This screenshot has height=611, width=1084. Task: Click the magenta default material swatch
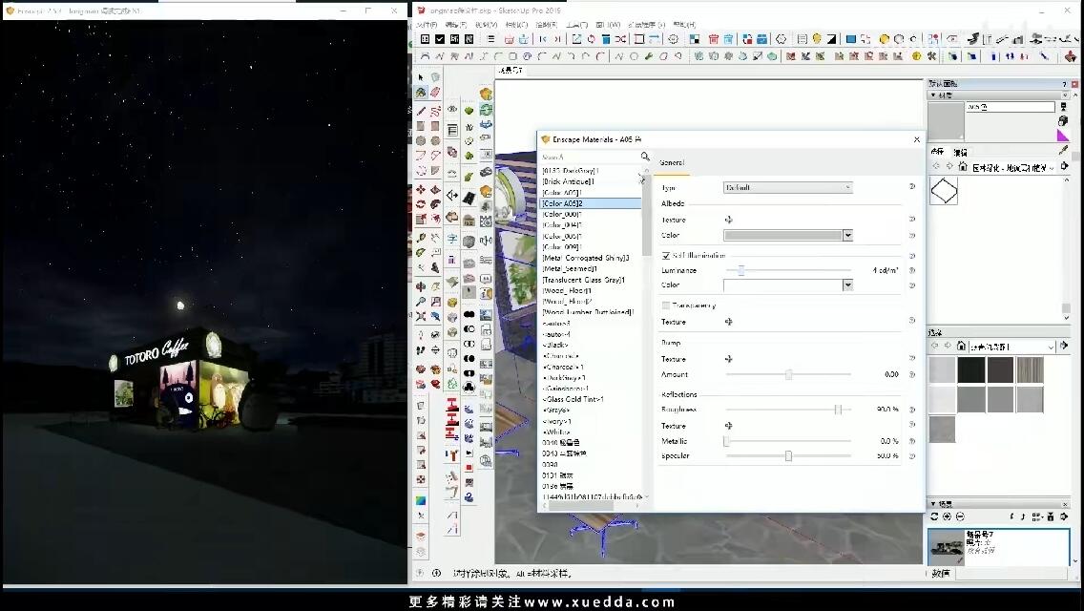(1063, 135)
